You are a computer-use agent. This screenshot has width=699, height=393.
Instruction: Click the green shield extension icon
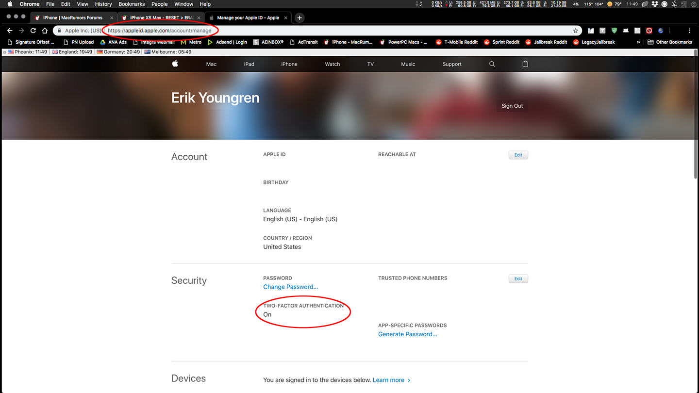(614, 31)
